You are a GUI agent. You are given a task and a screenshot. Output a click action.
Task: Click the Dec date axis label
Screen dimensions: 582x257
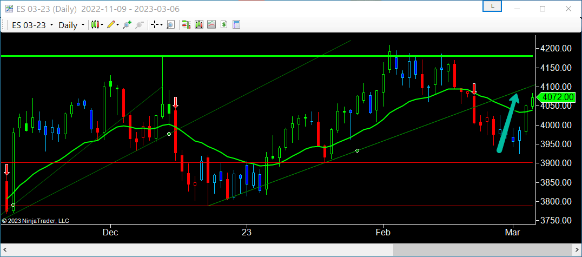pos(110,233)
